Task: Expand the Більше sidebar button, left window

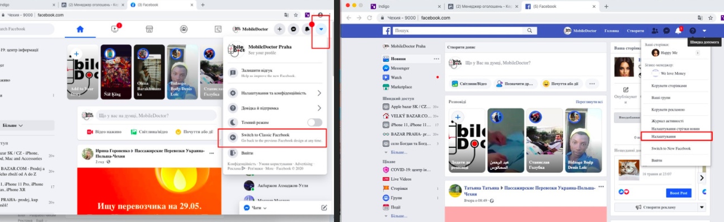Action: 27,126
